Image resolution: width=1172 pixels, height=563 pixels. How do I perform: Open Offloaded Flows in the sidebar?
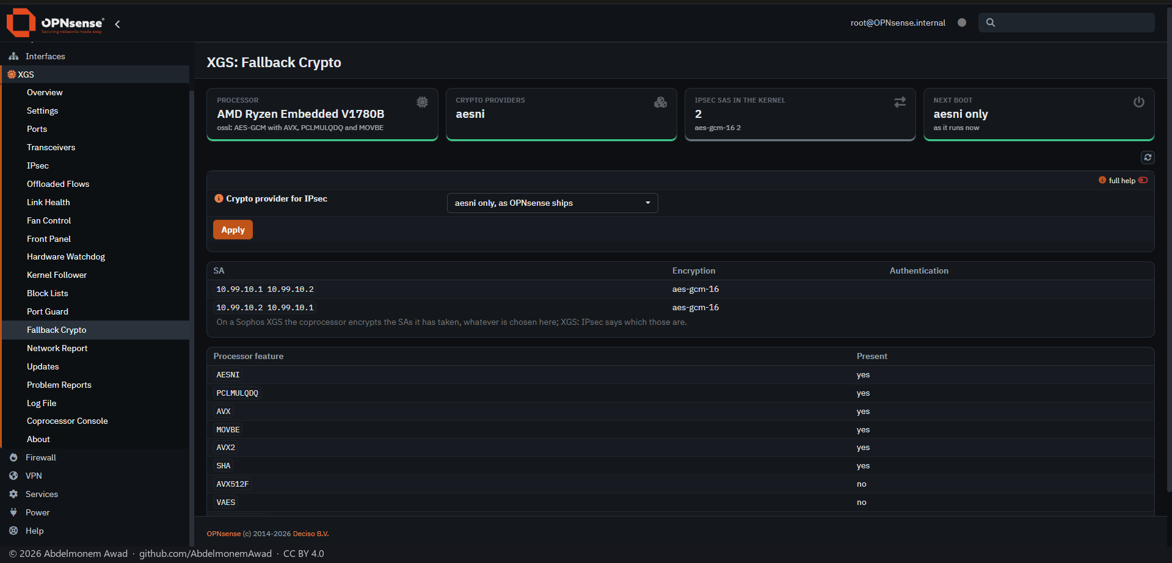58,184
